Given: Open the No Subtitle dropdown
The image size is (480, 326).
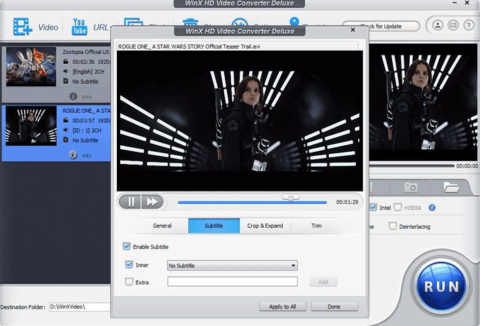Looking at the screenshot, I should [232, 265].
